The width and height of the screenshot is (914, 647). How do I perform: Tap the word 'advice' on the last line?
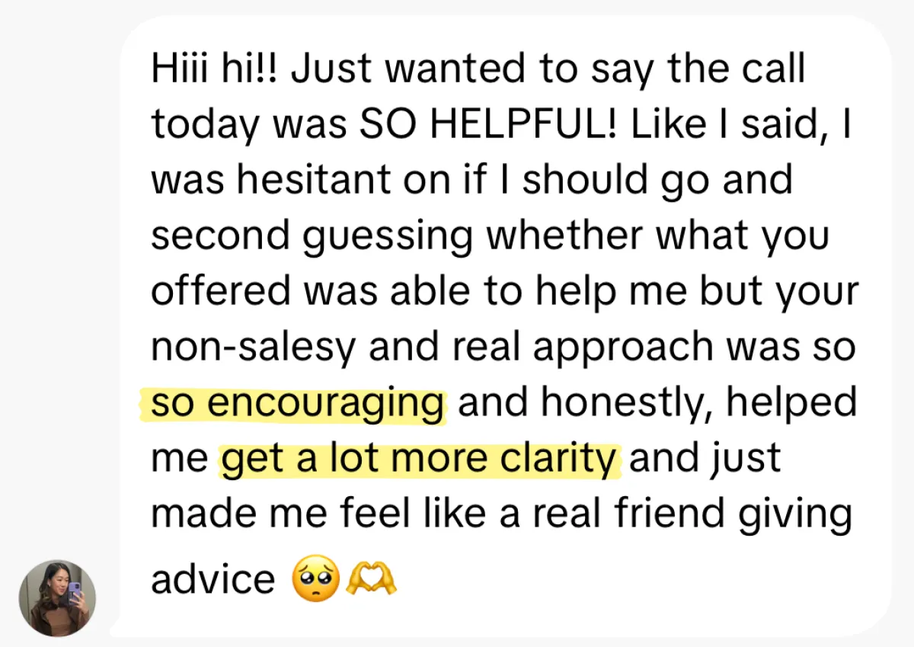point(213,579)
